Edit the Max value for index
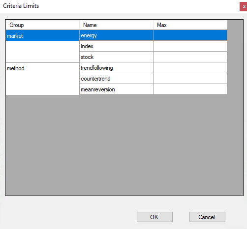This screenshot has height=229, width=247. (x=190, y=46)
